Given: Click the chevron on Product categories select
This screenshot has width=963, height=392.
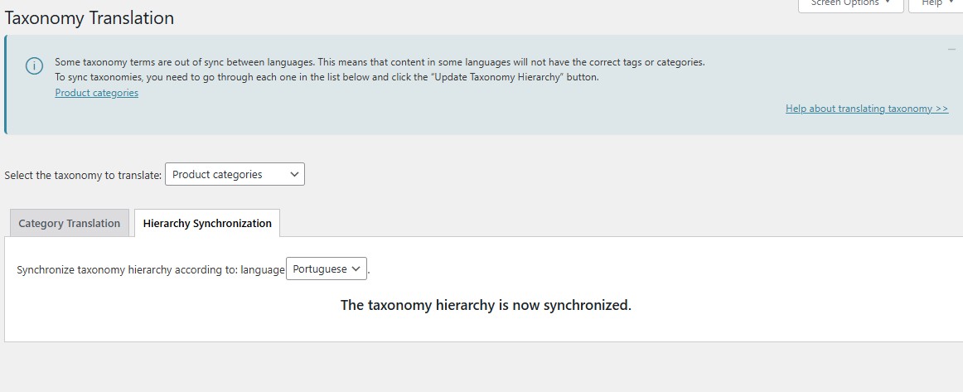Looking at the screenshot, I should click(294, 175).
